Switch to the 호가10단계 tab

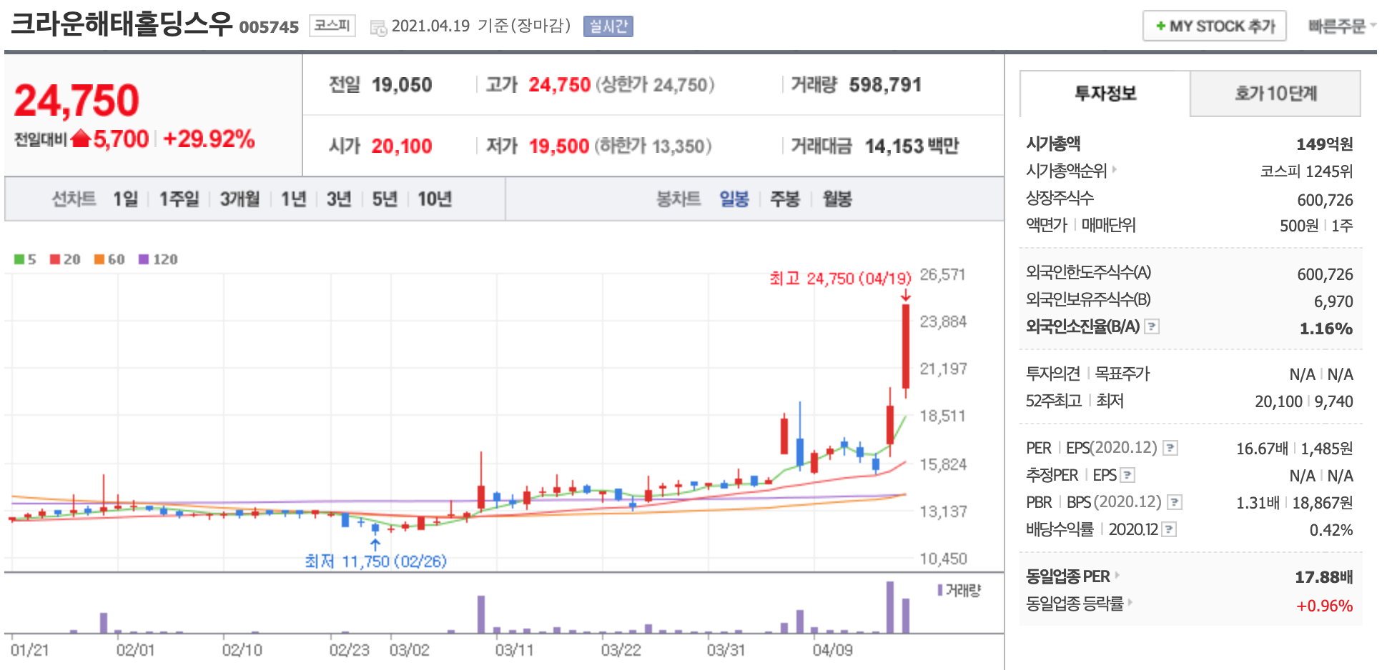coord(1275,94)
